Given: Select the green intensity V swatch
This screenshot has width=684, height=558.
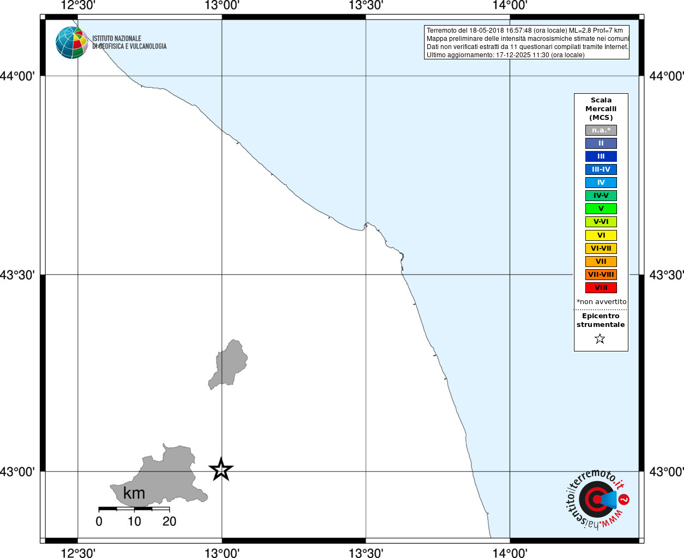Looking at the screenshot, I should click(x=601, y=209).
